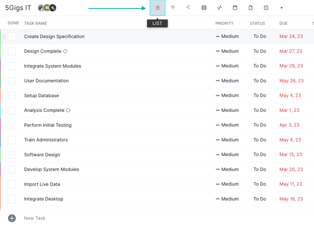The image size is (314, 225).
Task: Click milestone diamond next to Design Complete
Action: (x=65, y=51)
